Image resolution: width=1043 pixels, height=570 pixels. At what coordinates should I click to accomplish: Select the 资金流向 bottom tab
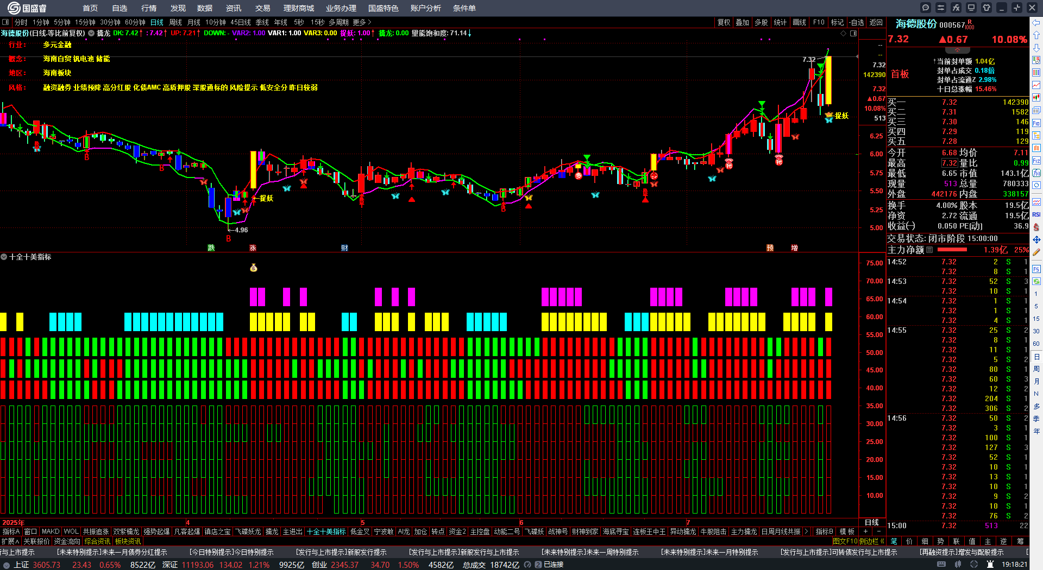[67, 541]
